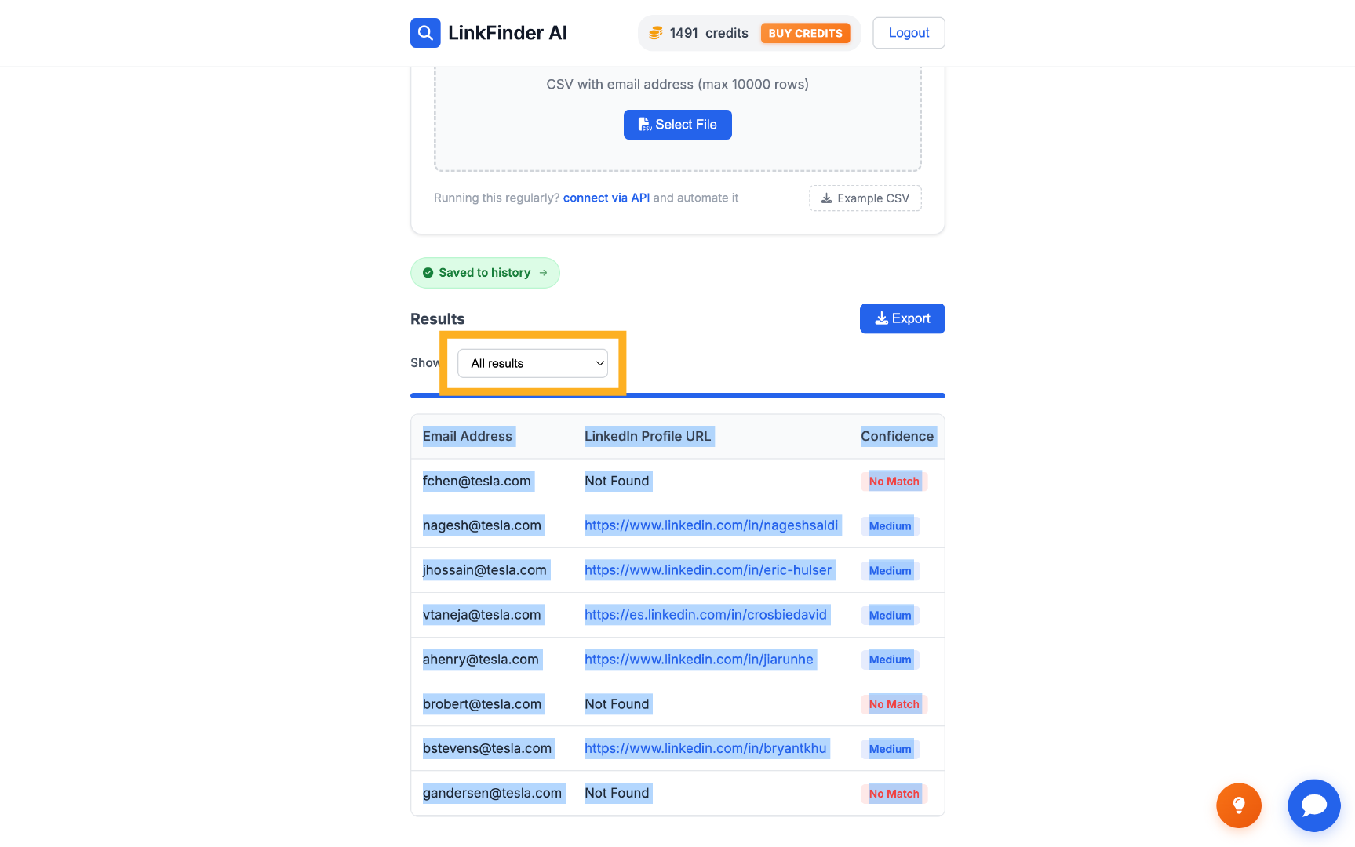Open the eric-hulser LinkedIn profile link
Screen dimensions: 1355x847
[708, 570]
